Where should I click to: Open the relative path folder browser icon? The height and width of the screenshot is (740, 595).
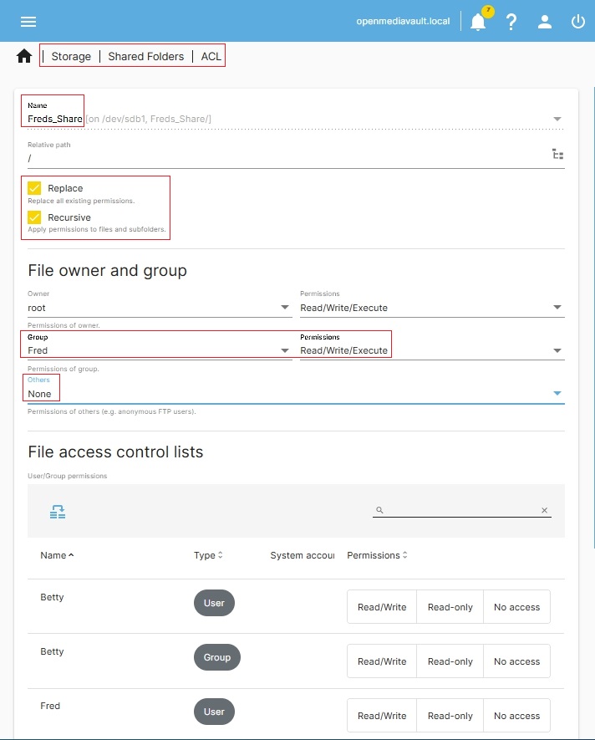pos(557,155)
